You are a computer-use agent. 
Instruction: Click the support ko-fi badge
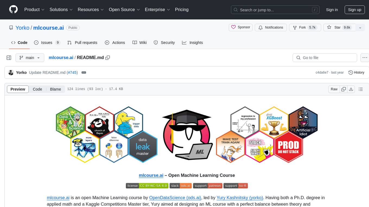pyautogui.click(x=236, y=186)
